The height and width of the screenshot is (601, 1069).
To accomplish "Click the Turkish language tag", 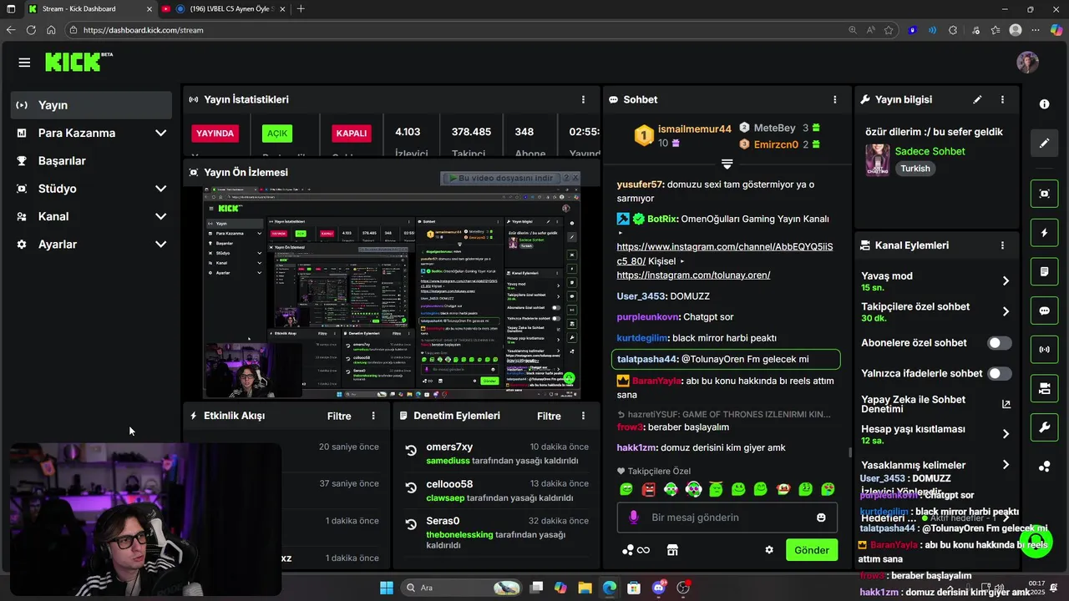I will point(915,169).
